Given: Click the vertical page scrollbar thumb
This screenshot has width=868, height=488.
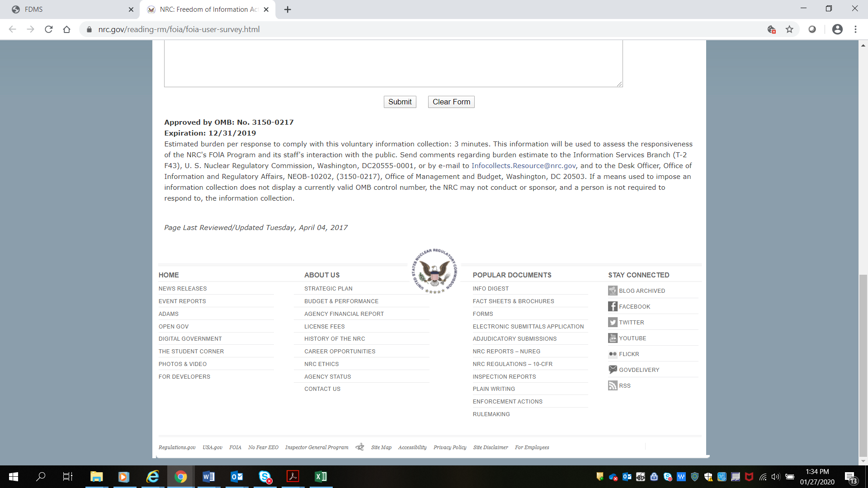Looking at the screenshot, I should 863,366.
